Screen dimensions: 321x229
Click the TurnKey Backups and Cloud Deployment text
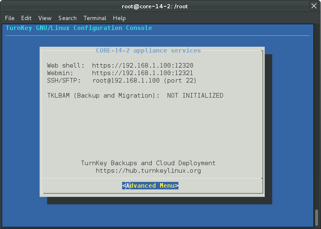(x=148, y=163)
